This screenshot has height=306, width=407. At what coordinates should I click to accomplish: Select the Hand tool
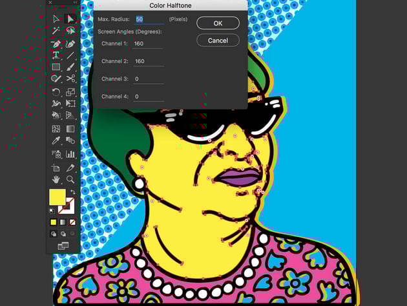(56, 179)
